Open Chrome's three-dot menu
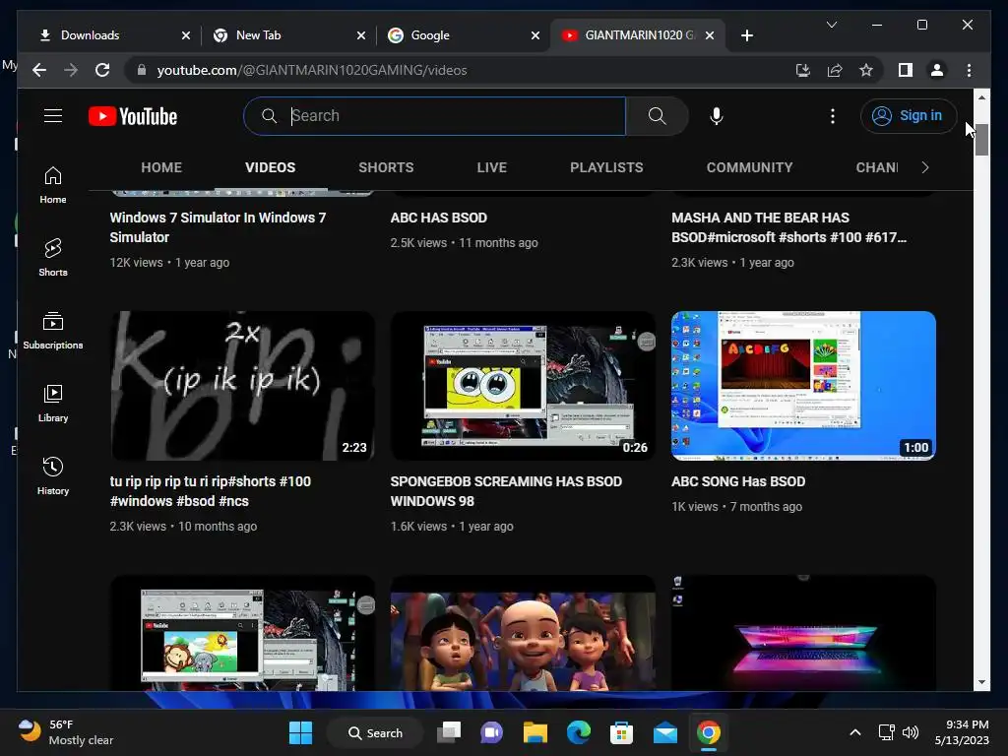Viewport: 1008px width, 756px height. pos(969,70)
